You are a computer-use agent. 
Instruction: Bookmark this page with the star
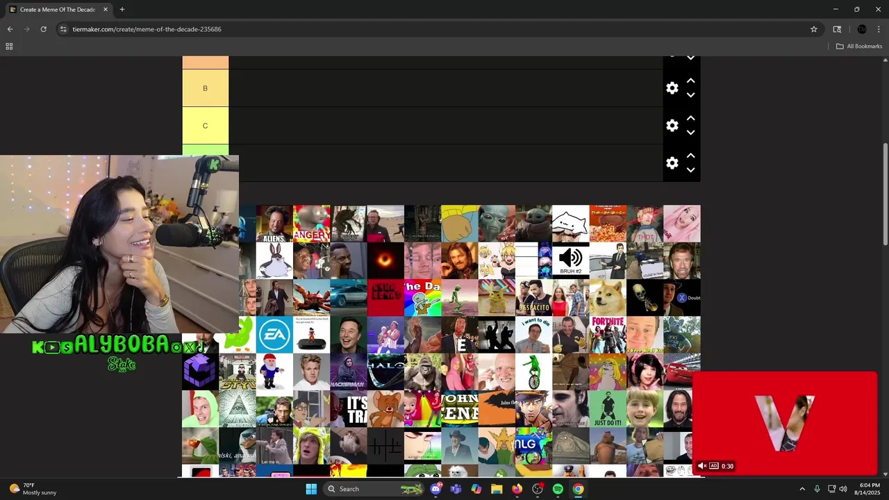pyautogui.click(x=814, y=29)
